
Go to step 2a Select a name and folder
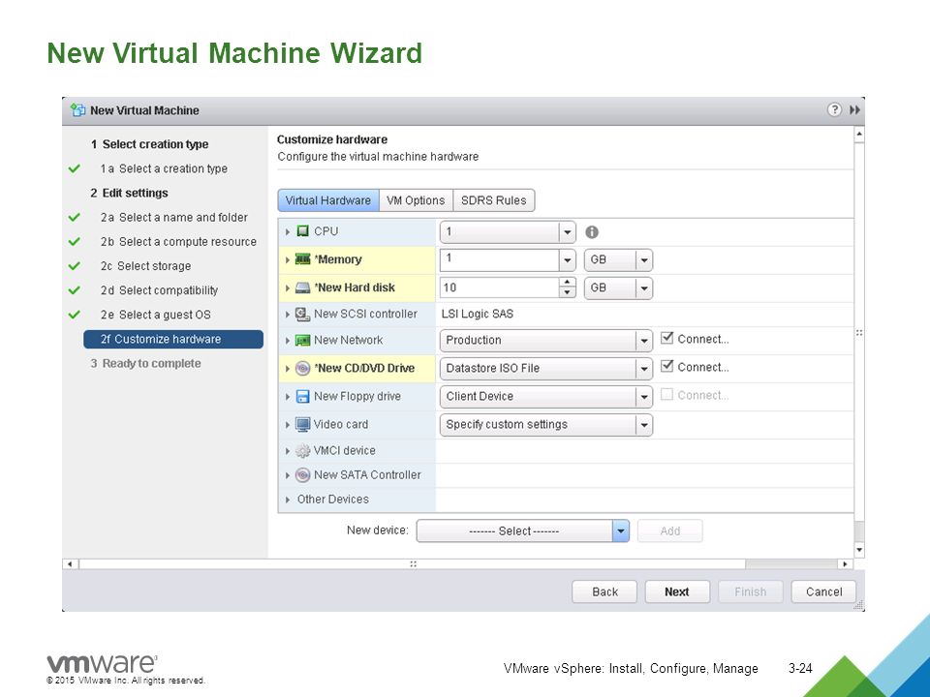coord(173,218)
